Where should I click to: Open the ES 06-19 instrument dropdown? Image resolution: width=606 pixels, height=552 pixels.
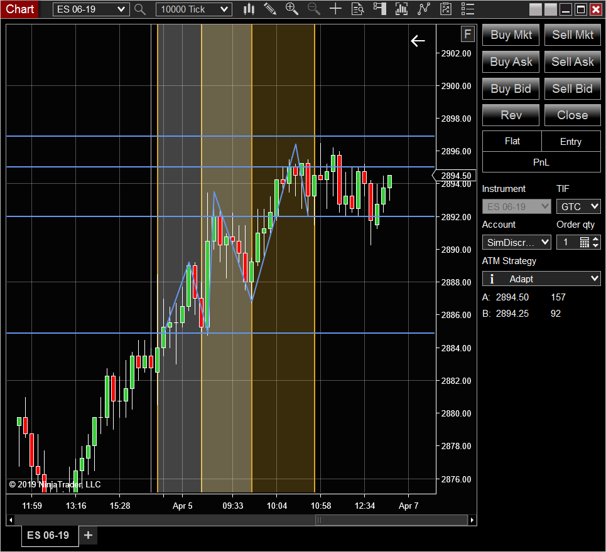pos(91,9)
